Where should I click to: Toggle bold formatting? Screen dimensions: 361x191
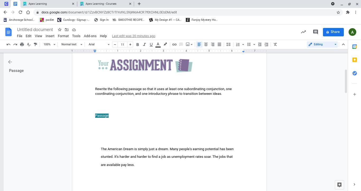click(138, 45)
